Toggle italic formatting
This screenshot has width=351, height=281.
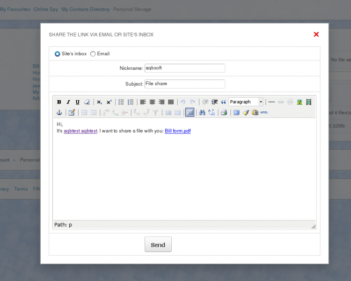68,102
